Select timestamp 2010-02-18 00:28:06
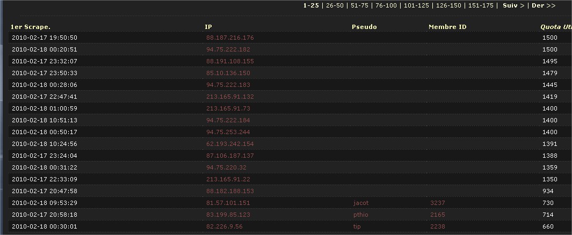The image size is (572, 235). [x=45, y=85]
